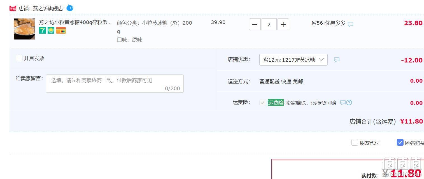Image resolution: width=424 pixels, height=179 pixels.
Task: Click the green 7-day return badge icon
Action: 43,30
